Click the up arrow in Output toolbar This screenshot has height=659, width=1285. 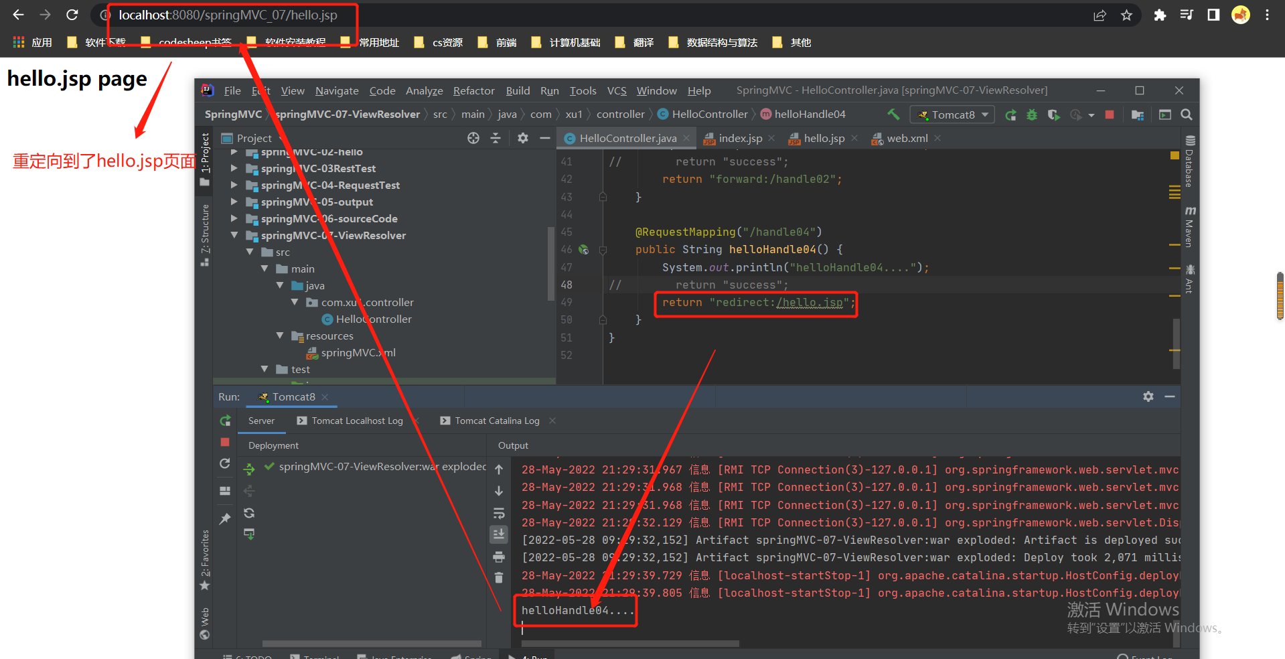pyautogui.click(x=499, y=469)
